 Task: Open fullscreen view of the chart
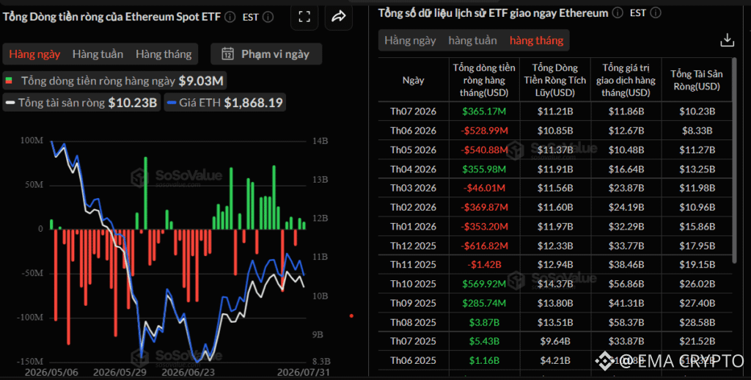coord(304,18)
